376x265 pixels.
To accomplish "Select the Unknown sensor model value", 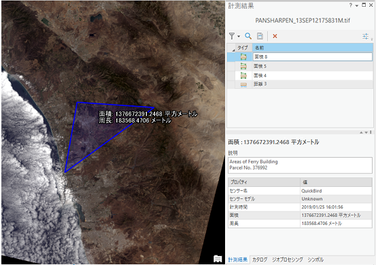I will (311, 199).
